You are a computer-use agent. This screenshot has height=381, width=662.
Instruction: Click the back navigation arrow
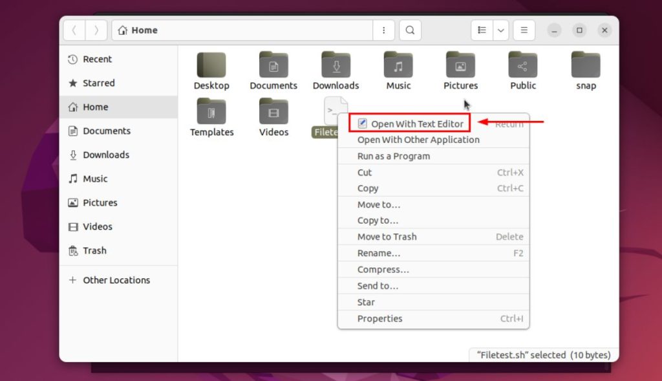click(x=74, y=30)
